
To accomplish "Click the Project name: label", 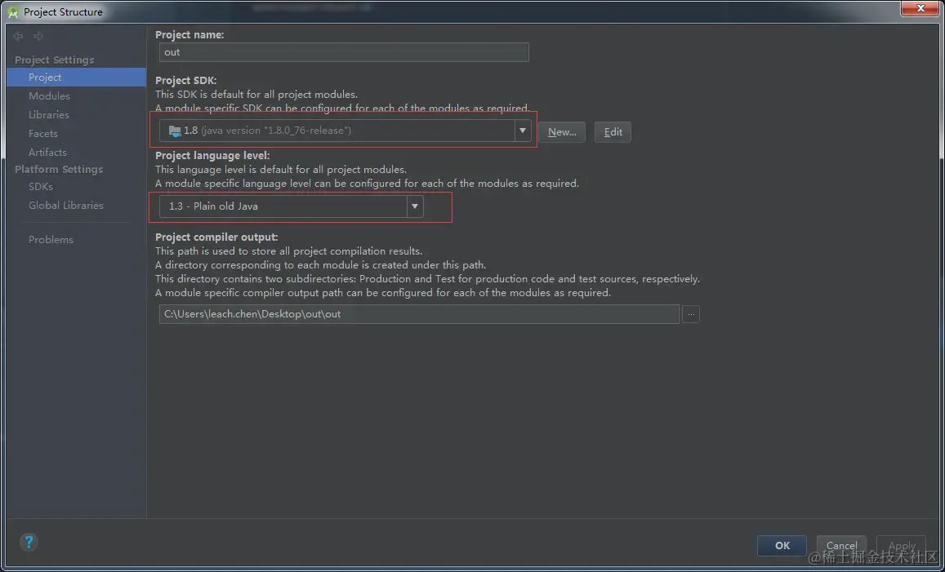I will (189, 36).
